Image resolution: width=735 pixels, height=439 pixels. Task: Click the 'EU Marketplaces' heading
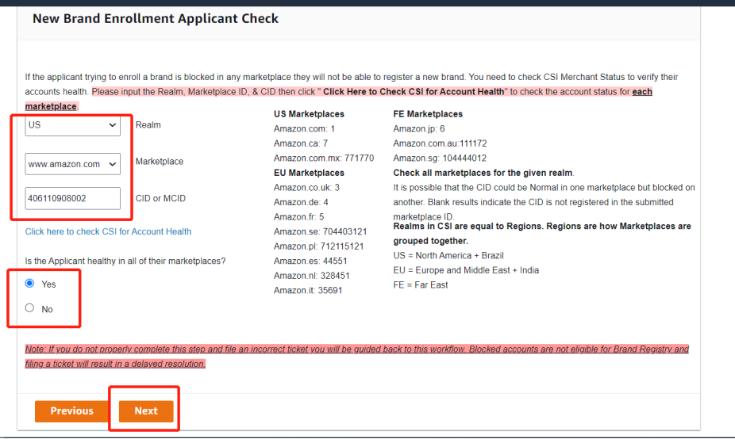(x=309, y=174)
